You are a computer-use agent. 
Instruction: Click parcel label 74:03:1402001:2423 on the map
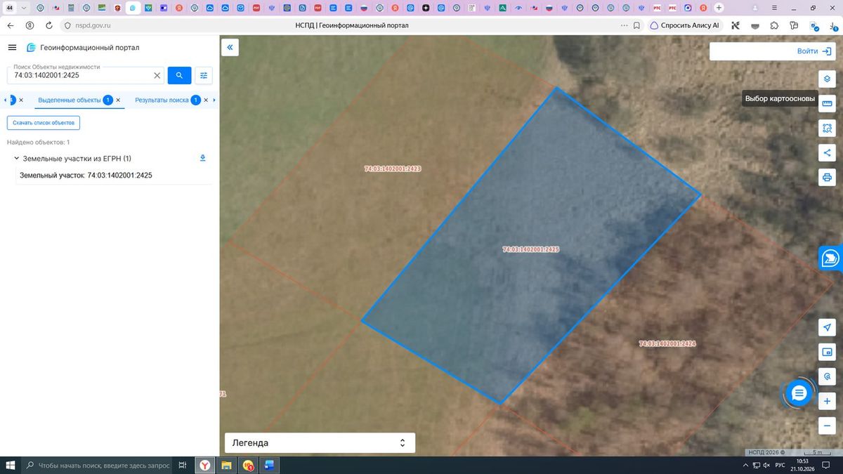point(393,169)
